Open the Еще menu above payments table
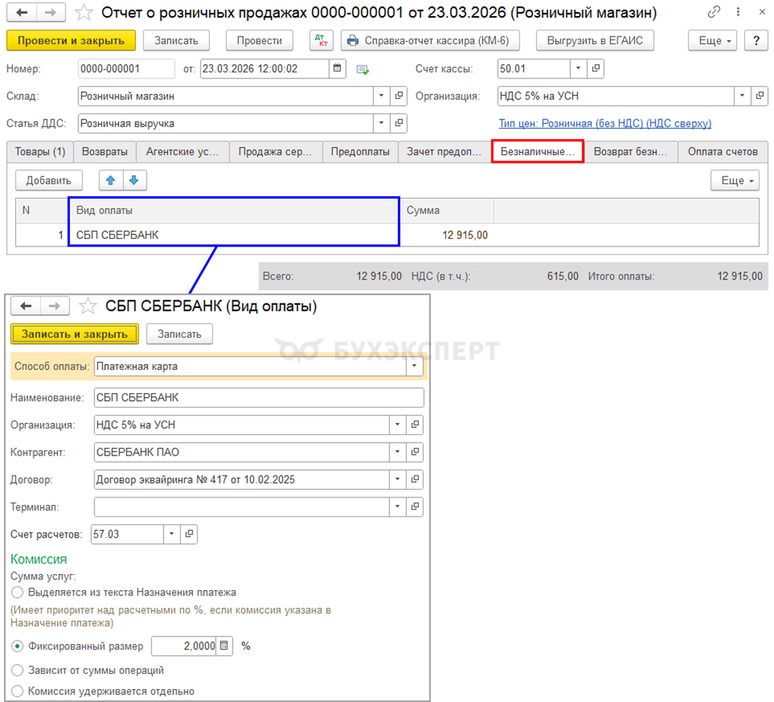Viewport: 774px width, 702px height. 734,180
